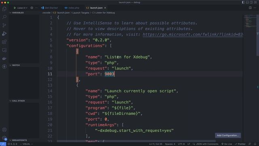Open the lightning bolt extension icon
The height and width of the screenshot is (146, 259).
(4, 67)
